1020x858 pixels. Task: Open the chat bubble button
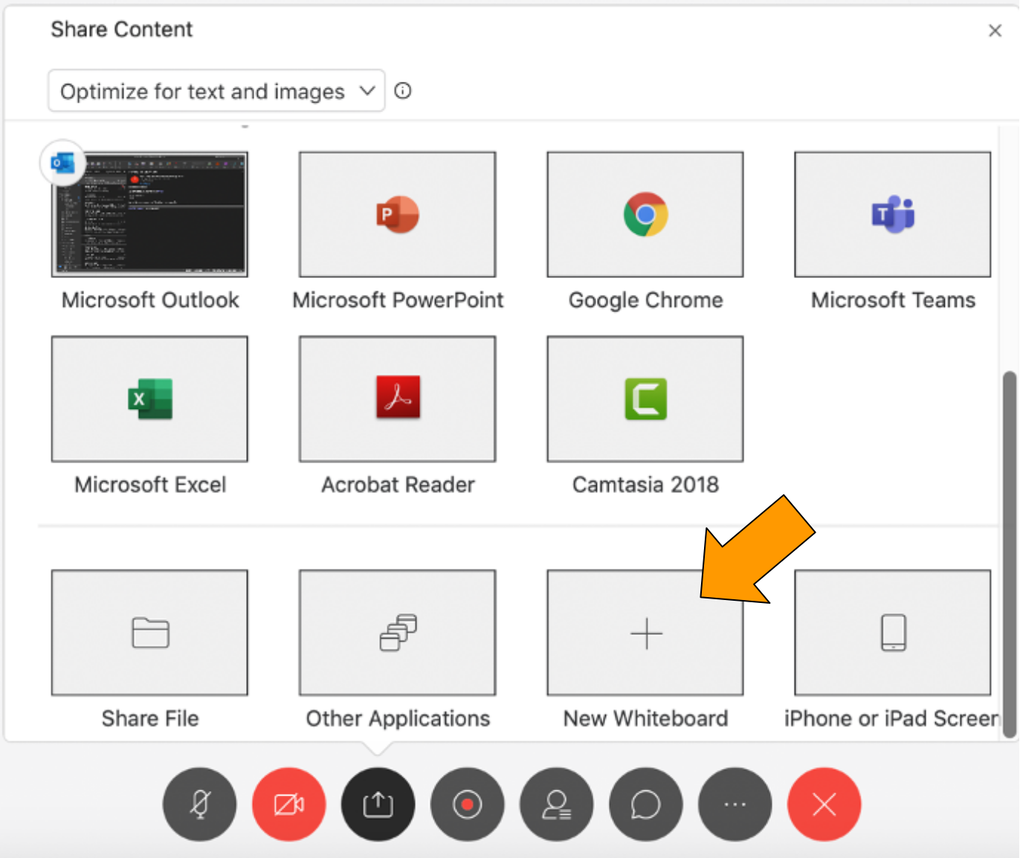(x=646, y=804)
